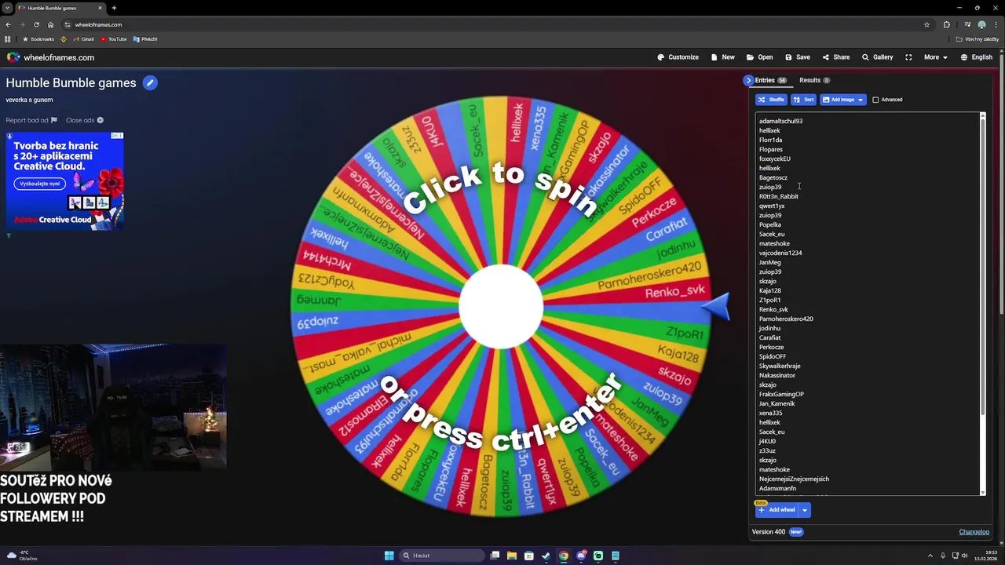Open browser Extensions puzzle icon
This screenshot has width=1005, height=565.
pos(947,24)
